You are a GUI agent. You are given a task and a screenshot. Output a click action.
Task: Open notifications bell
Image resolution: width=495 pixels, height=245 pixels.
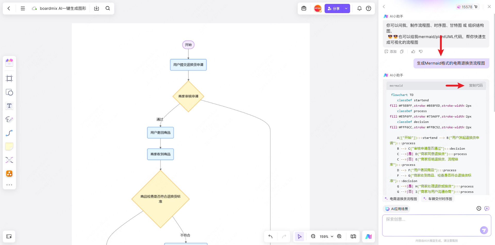point(359,8)
